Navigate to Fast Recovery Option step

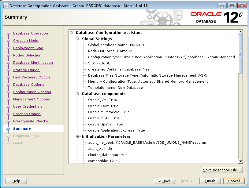(32, 77)
